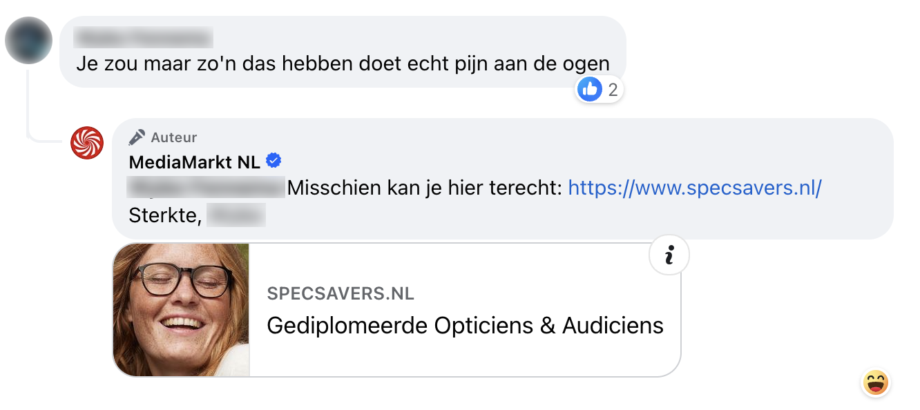Image resolution: width=920 pixels, height=410 pixels.
Task: Click the blurred commenter profile picture
Action: (x=28, y=40)
